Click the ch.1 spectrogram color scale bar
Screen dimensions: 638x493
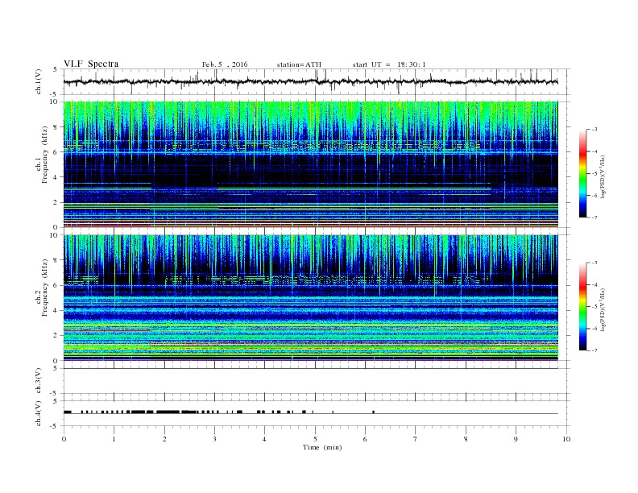click(x=582, y=173)
